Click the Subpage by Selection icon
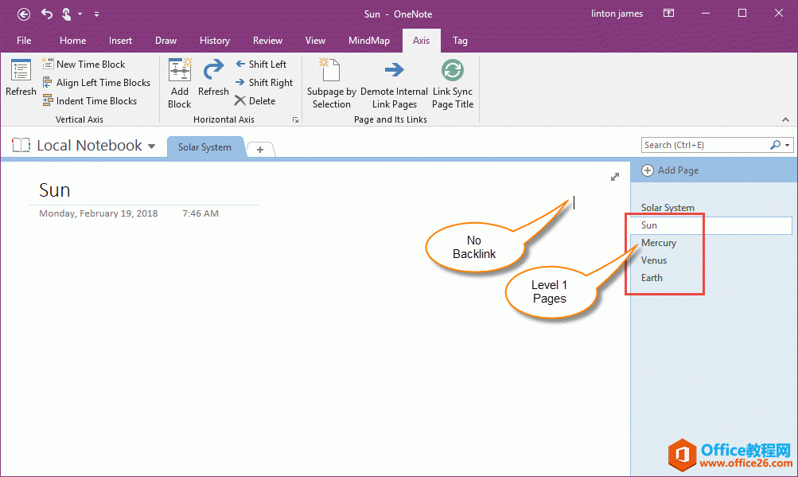 pyautogui.click(x=331, y=70)
